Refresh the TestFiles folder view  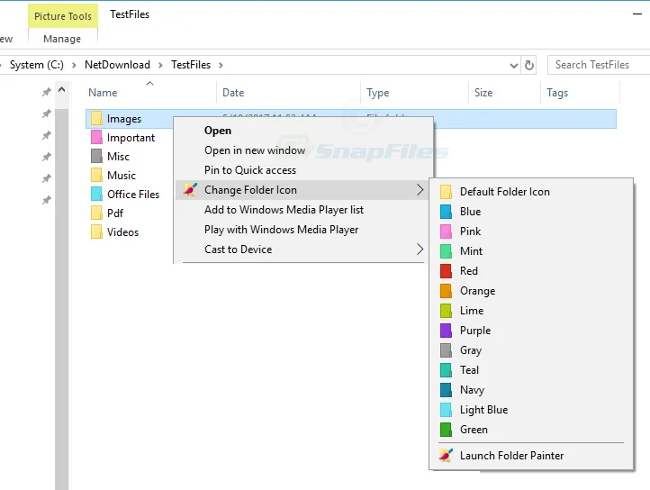(x=529, y=65)
